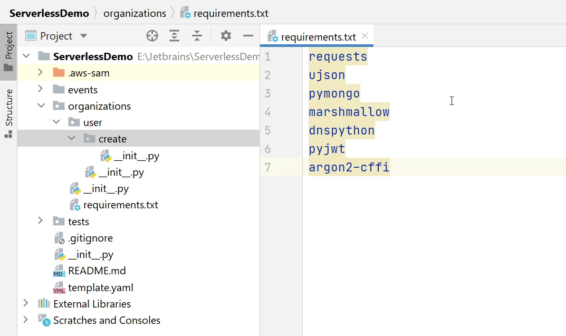Click ServerlessDemo in breadcrumb bar
The image size is (566, 336).
(49, 13)
